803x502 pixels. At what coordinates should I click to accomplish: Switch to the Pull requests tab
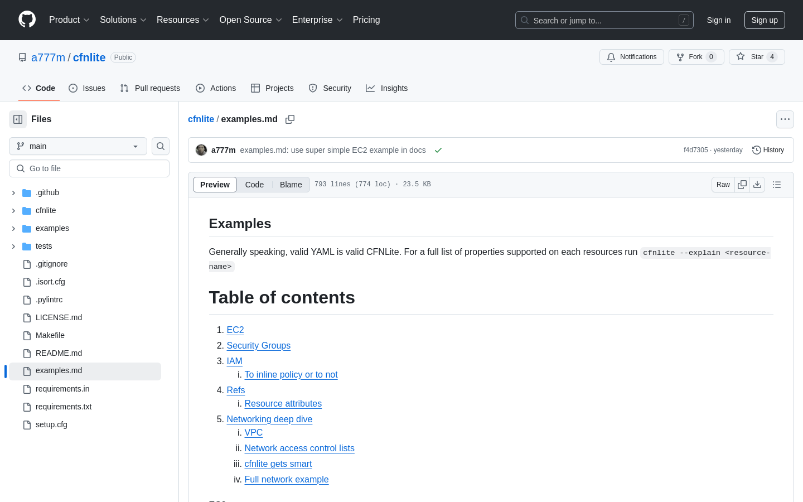point(150,88)
